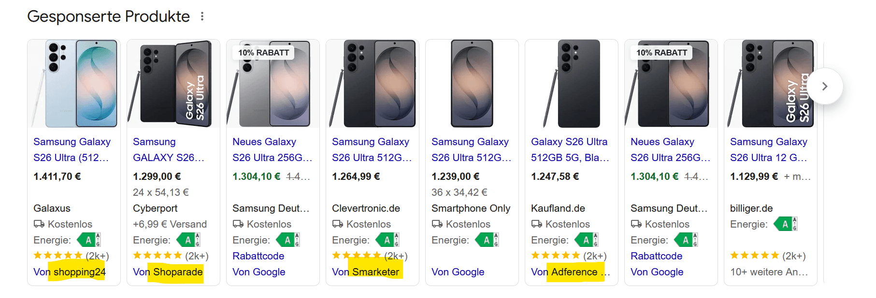
Task: Open the Samsung Galaxy S26 Ultra 512GB Galaxus link
Action: [72, 149]
